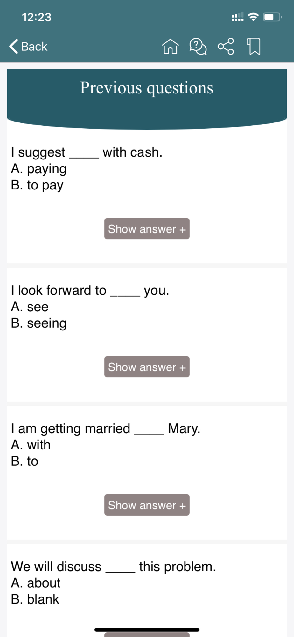Select option 'A. paying'
Screen dimensions: 294x638
(x=39, y=169)
